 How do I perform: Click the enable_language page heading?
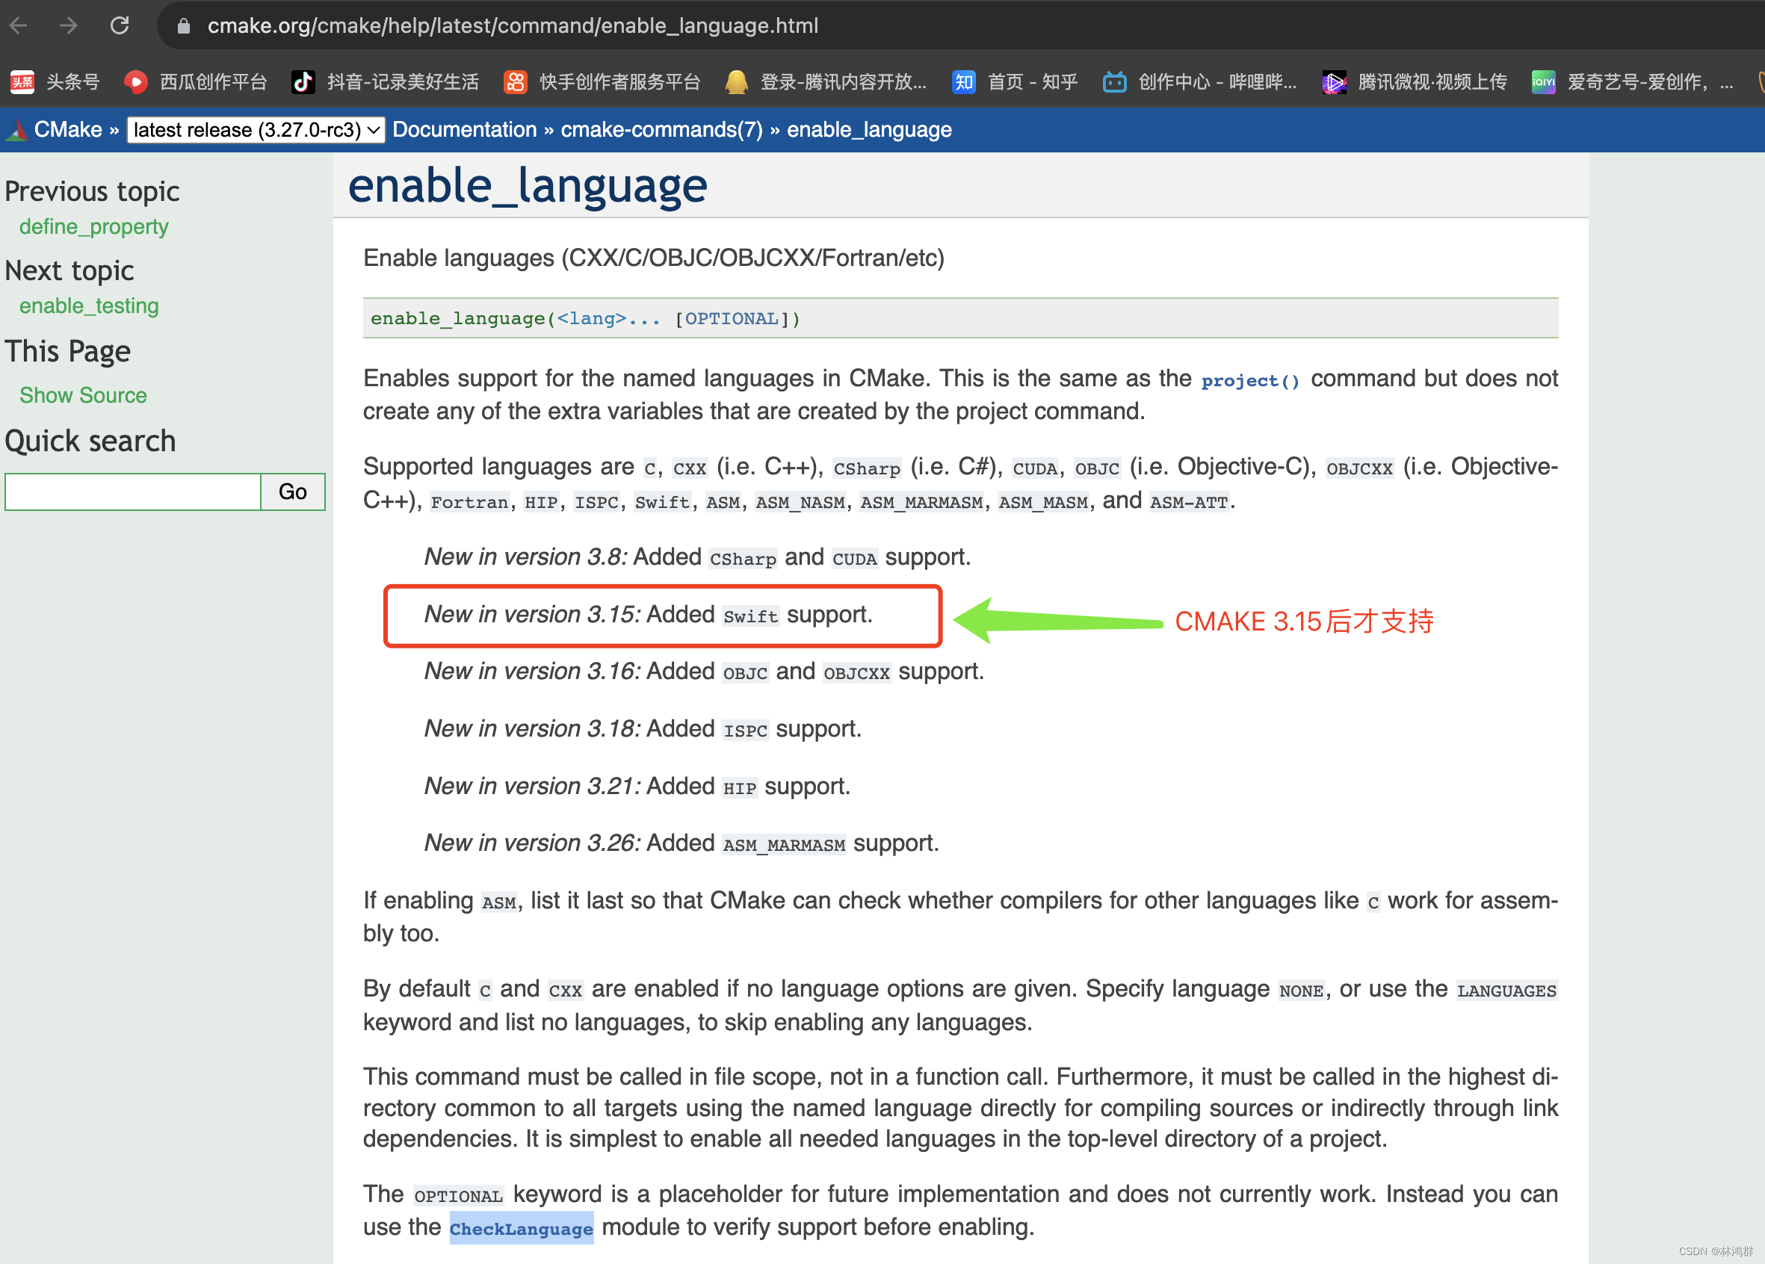click(528, 187)
